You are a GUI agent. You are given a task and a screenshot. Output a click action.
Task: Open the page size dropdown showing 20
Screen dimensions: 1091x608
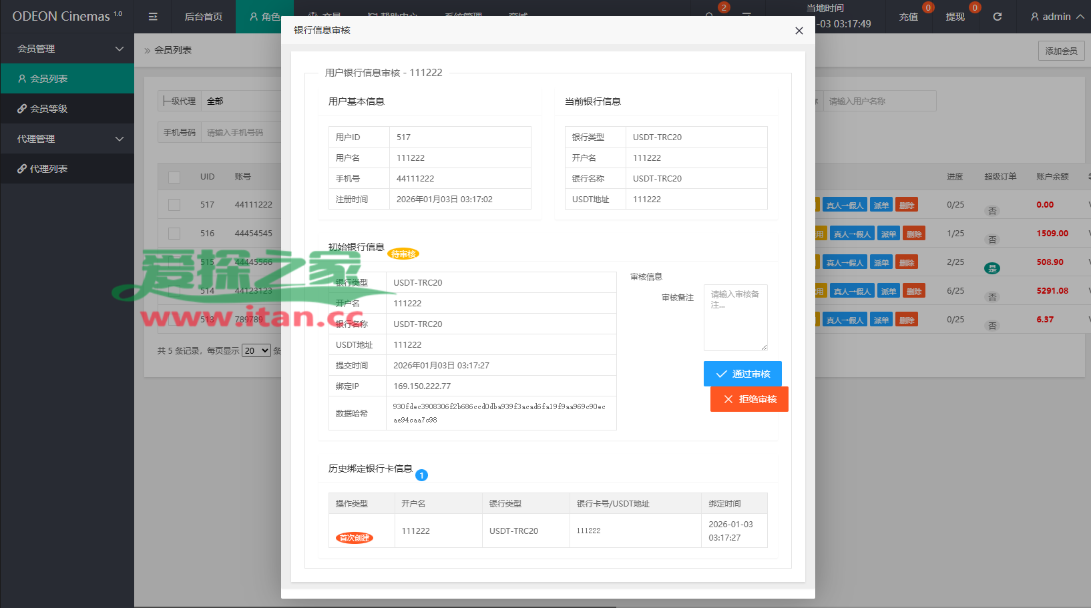256,350
